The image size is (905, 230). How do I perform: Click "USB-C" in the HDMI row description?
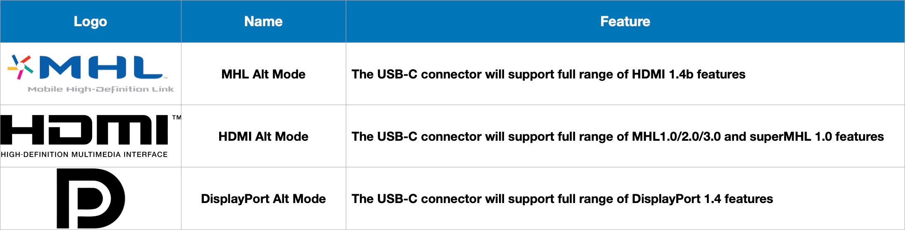click(x=397, y=137)
